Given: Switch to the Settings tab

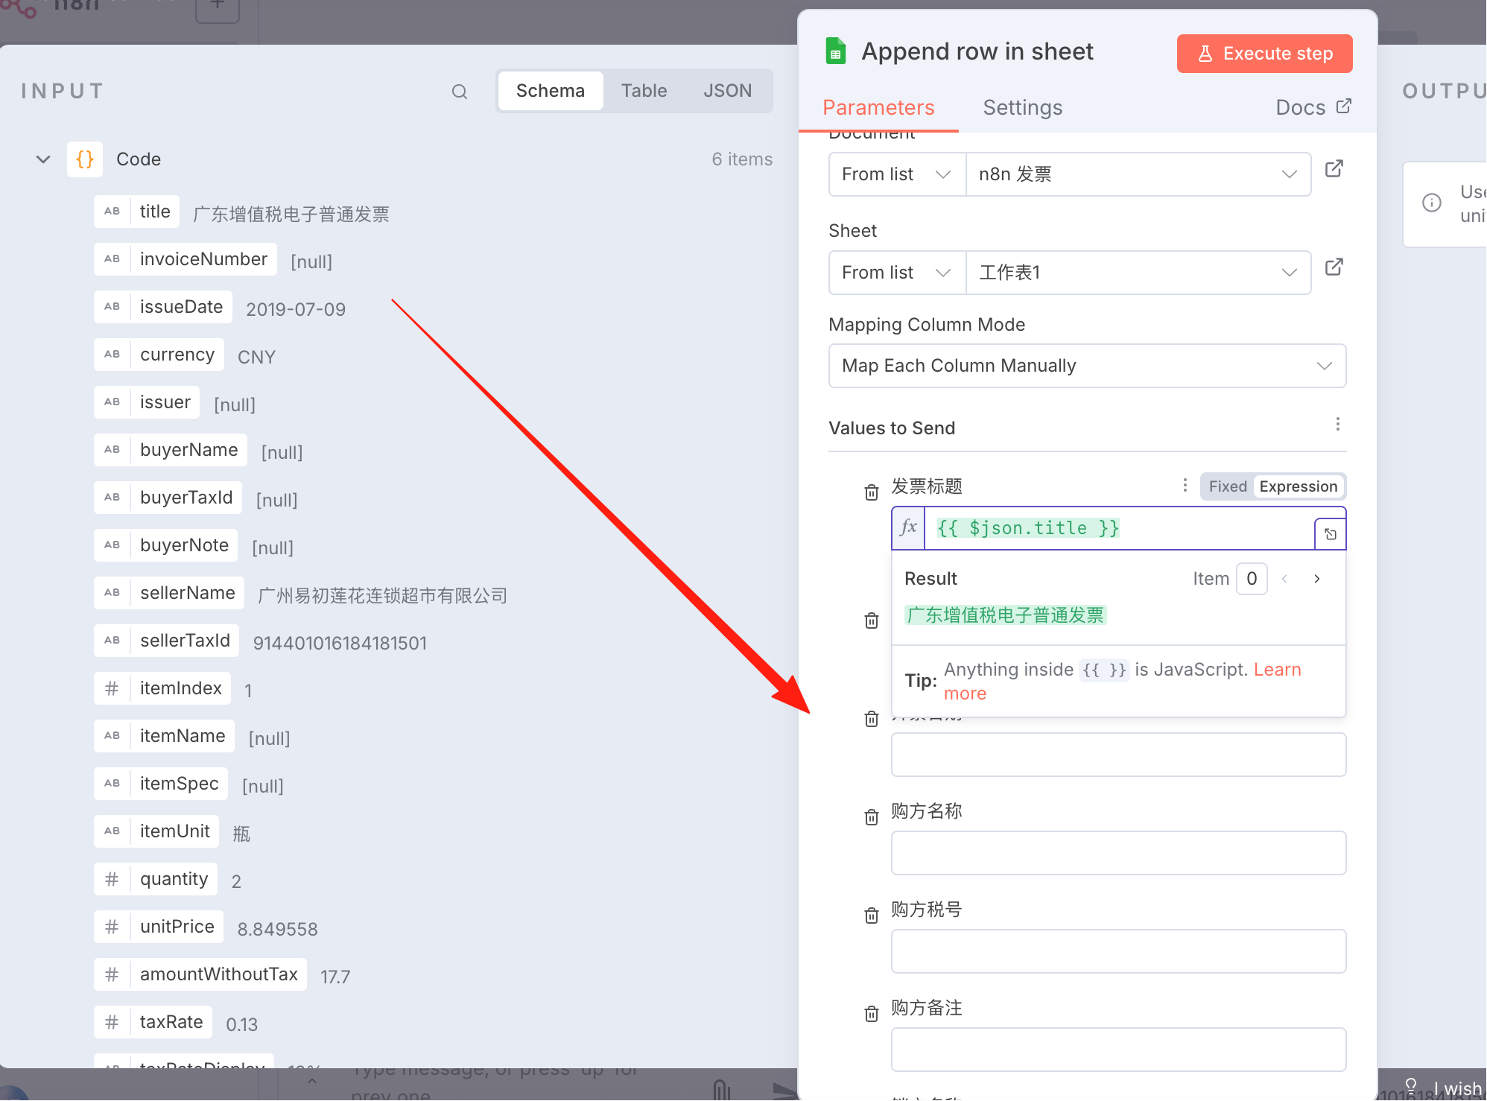Looking at the screenshot, I should 1022,108.
